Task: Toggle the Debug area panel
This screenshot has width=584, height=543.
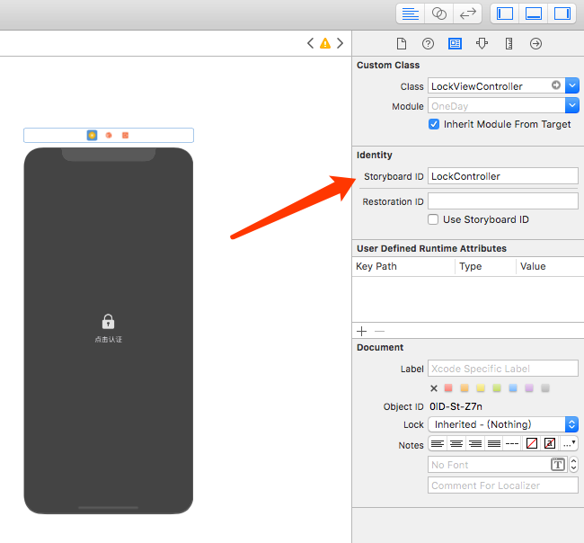Action: 534,13
